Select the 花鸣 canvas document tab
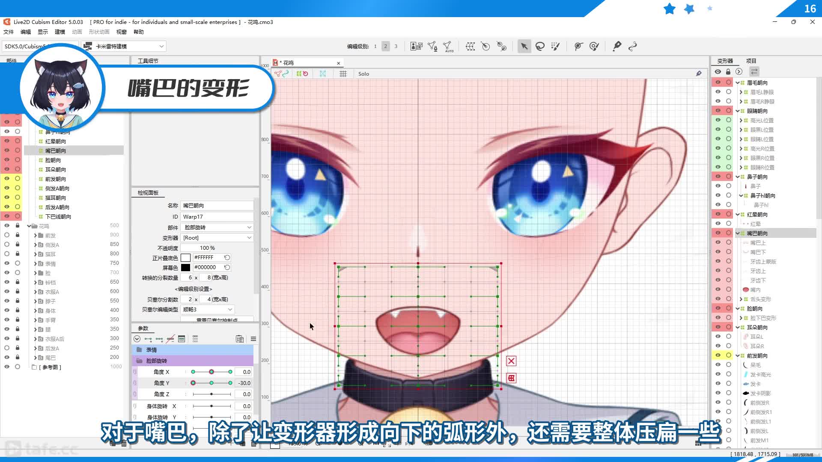The width and height of the screenshot is (822, 462). tap(307, 62)
